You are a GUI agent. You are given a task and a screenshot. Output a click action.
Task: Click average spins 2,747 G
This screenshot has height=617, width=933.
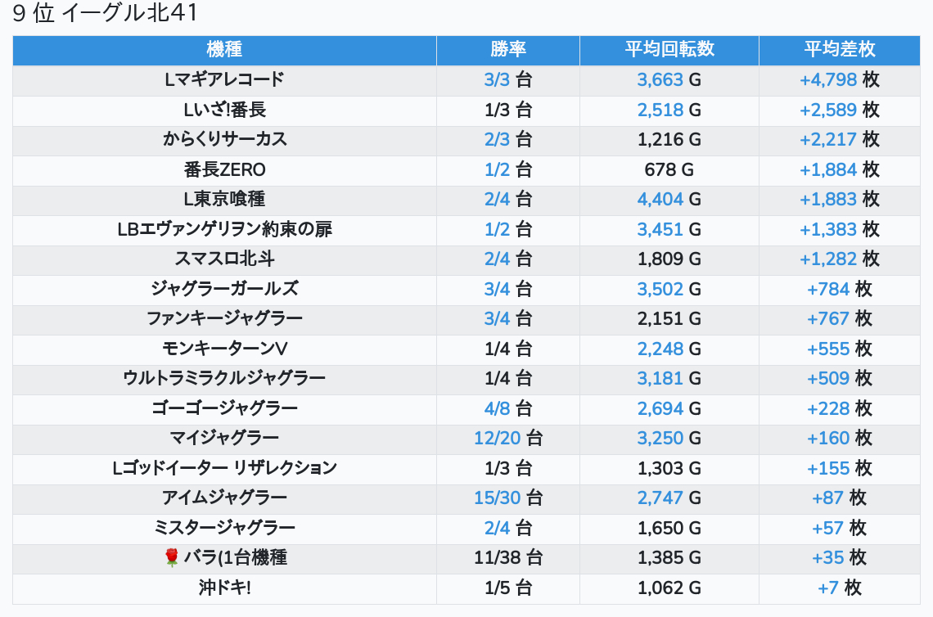click(x=669, y=498)
